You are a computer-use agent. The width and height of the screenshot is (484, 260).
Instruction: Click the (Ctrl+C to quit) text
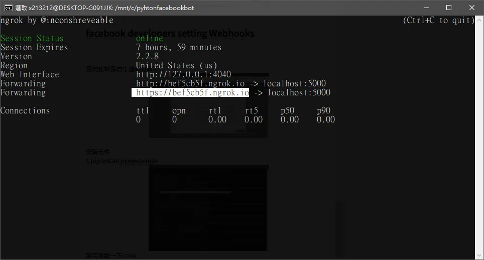click(439, 21)
